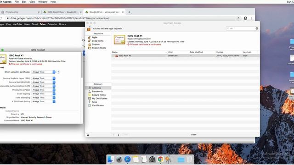The width and height of the screenshot is (294, 165).
Task: Open the View menu
Action: (32, 2)
